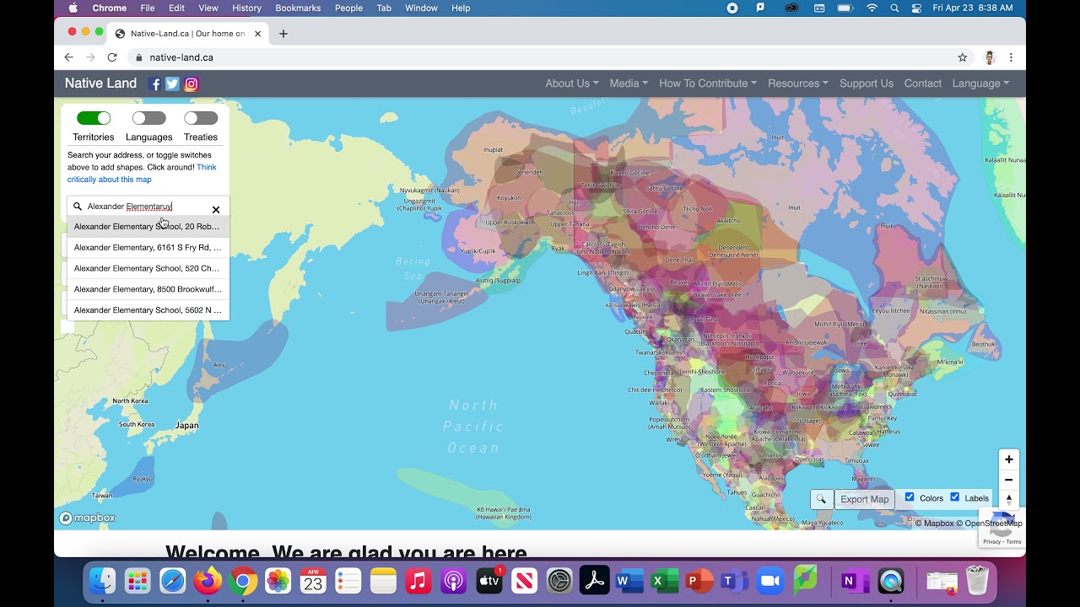
Task: Open Microsoft Word from the Dock
Action: [x=629, y=581]
